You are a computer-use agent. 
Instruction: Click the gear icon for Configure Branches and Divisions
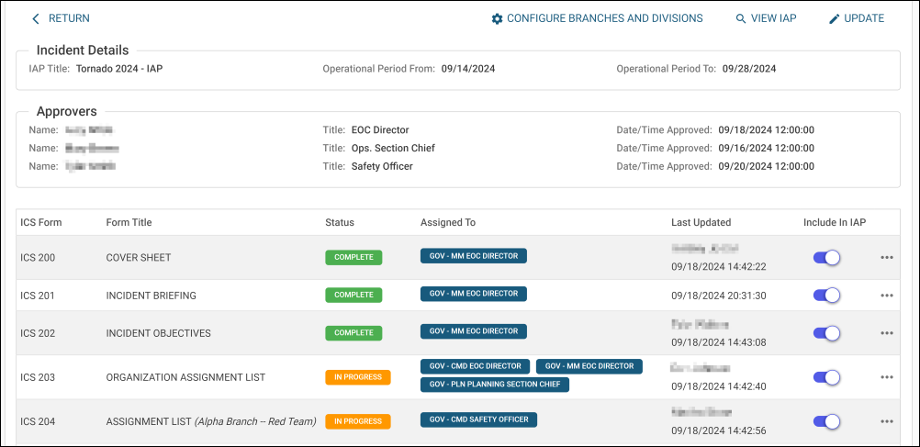tap(497, 18)
